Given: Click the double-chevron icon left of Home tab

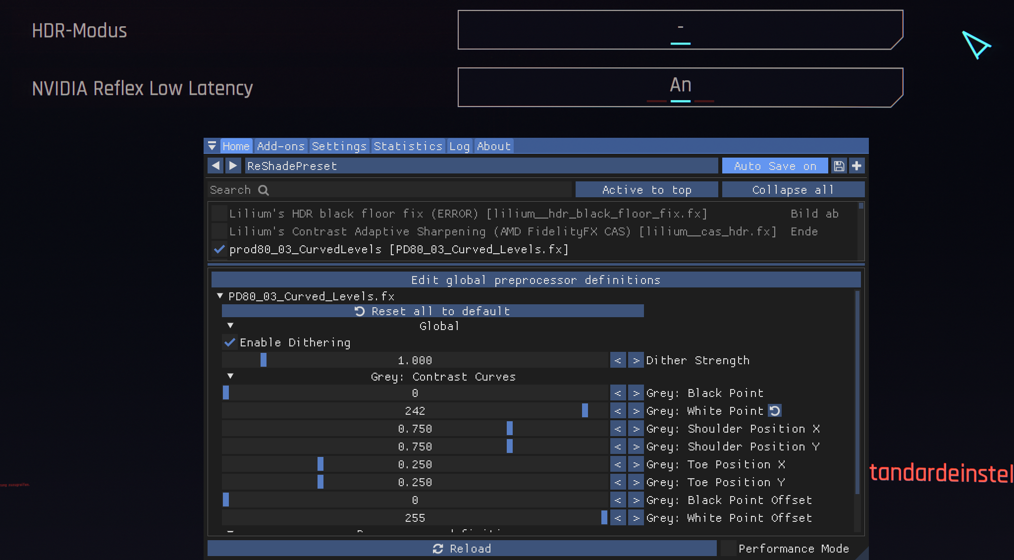Looking at the screenshot, I should click(x=213, y=145).
